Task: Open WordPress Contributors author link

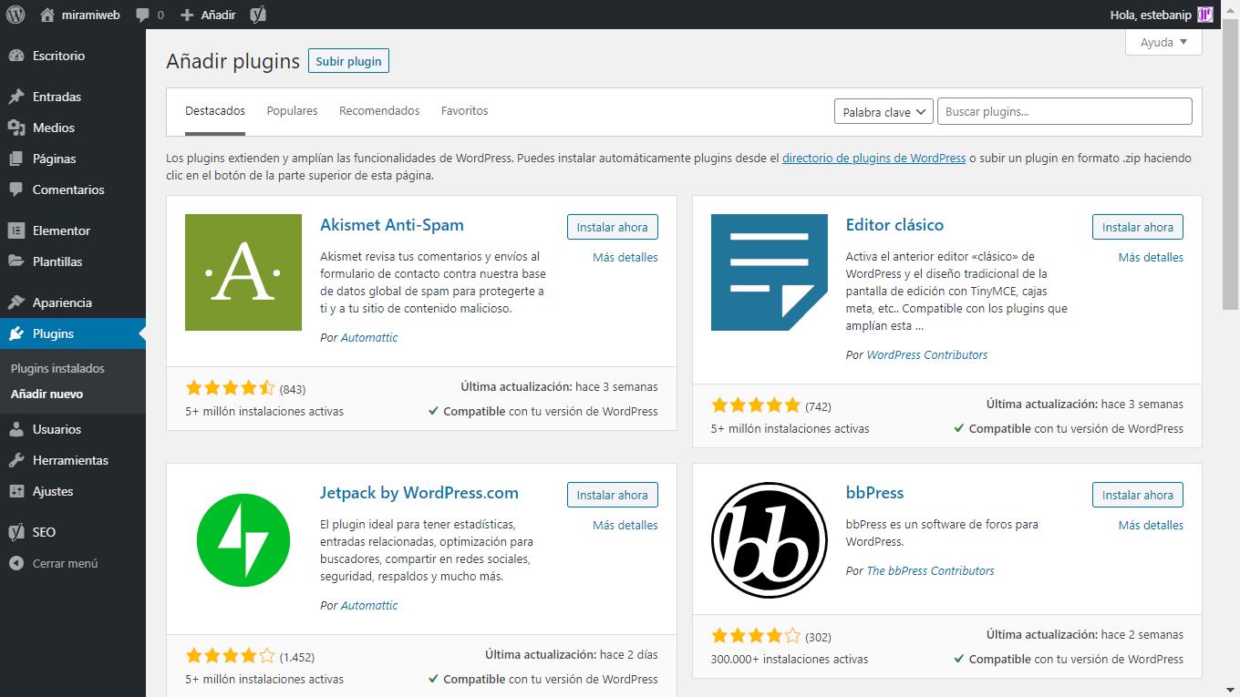Action: pos(927,355)
